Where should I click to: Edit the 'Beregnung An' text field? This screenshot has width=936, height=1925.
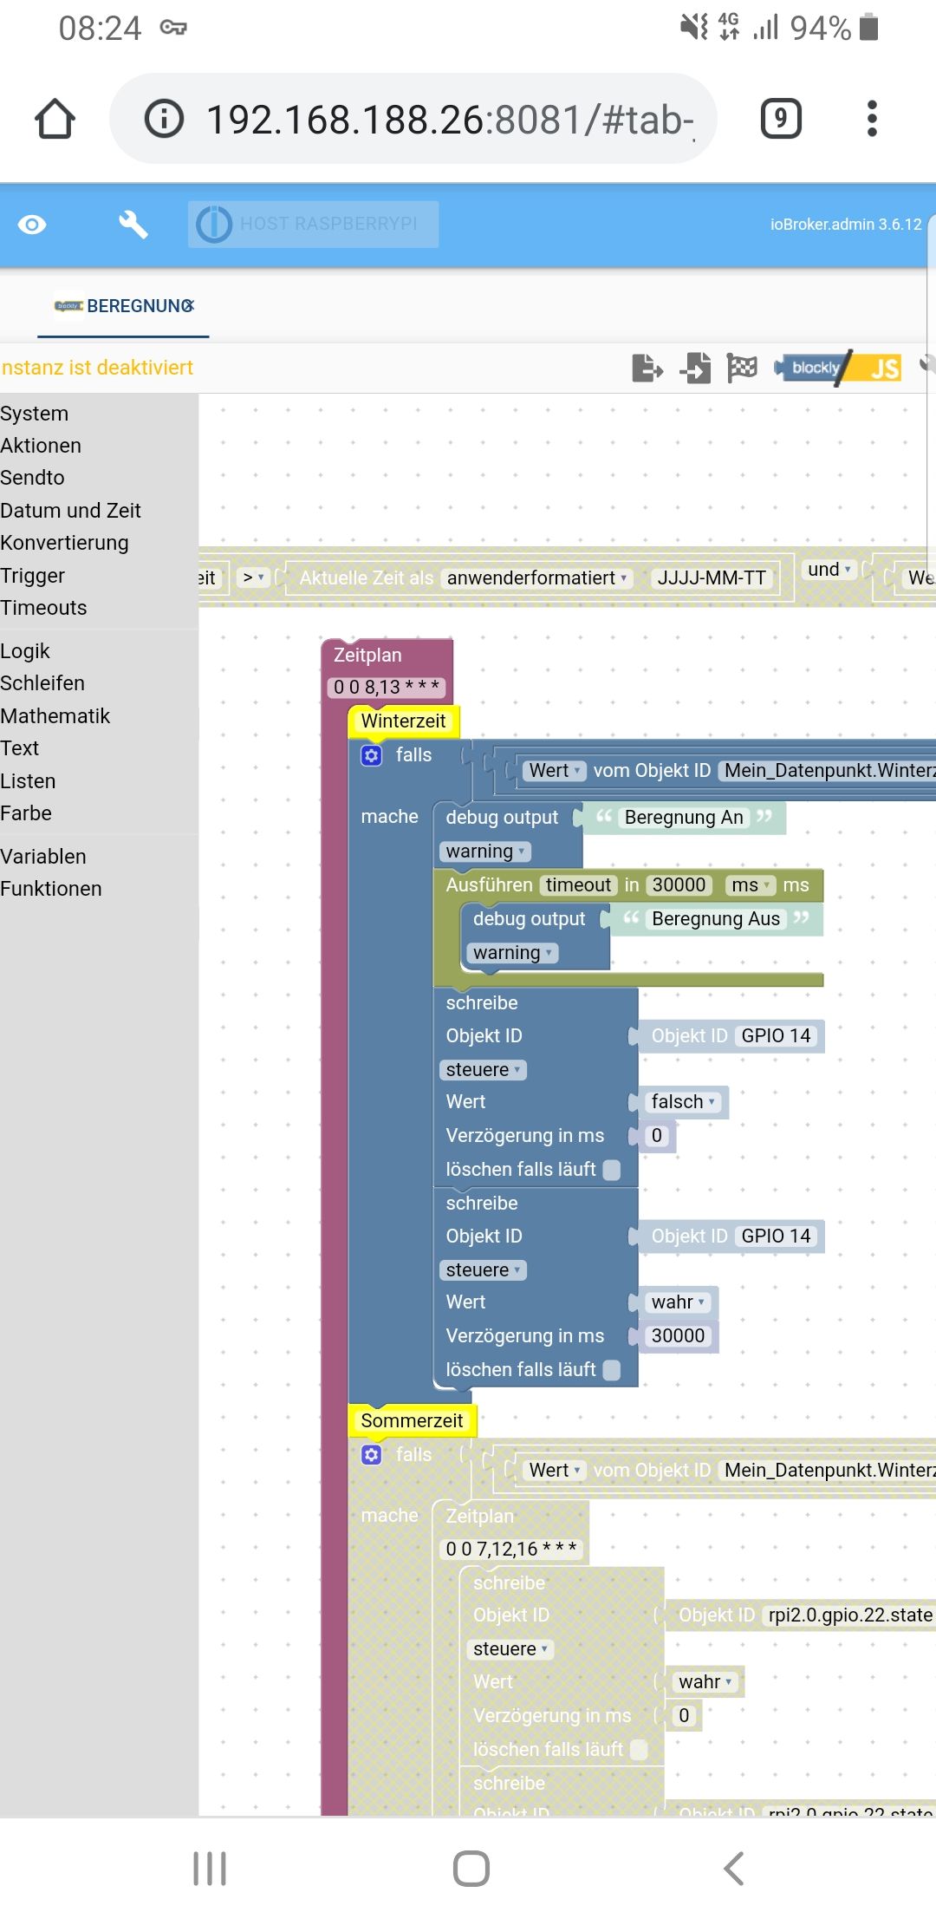tap(684, 818)
